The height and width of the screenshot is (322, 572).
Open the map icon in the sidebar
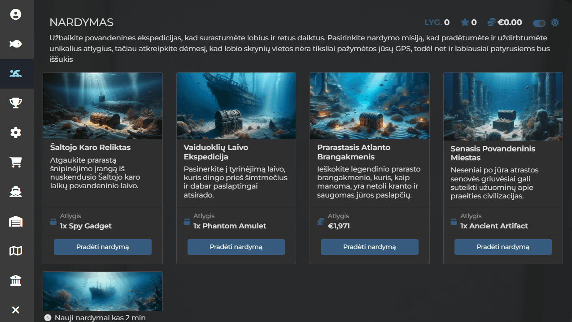[x=16, y=251]
